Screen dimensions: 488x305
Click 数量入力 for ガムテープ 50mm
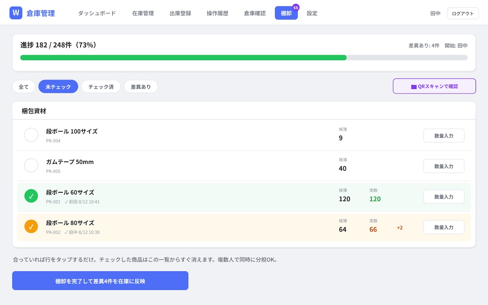click(444, 166)
